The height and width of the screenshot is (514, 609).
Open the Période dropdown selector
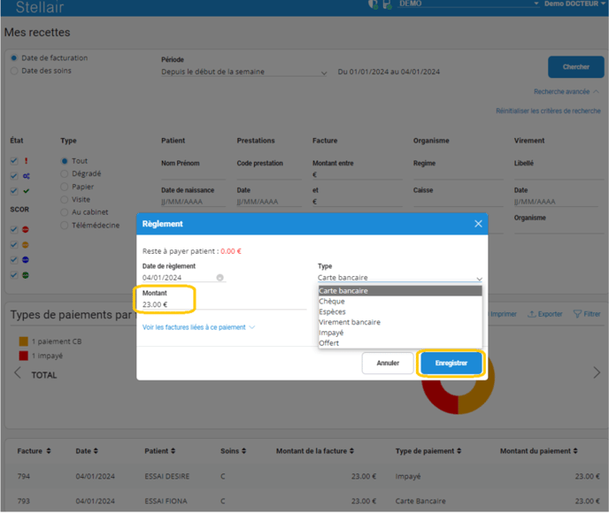click(244, 73)
